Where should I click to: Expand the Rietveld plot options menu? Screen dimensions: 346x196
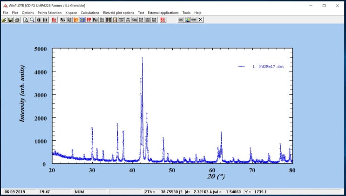(x=118, y=13)
